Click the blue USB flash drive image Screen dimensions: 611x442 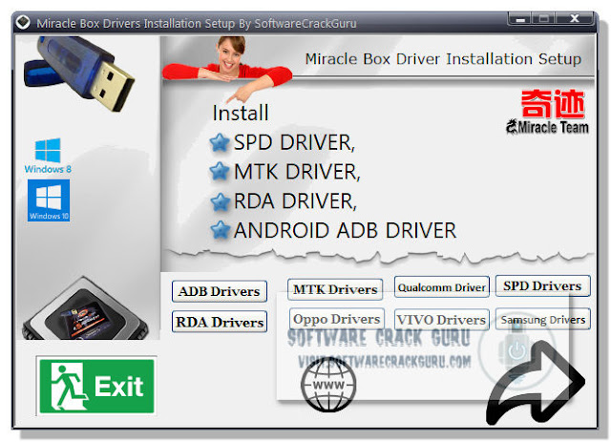click(80, 73)
